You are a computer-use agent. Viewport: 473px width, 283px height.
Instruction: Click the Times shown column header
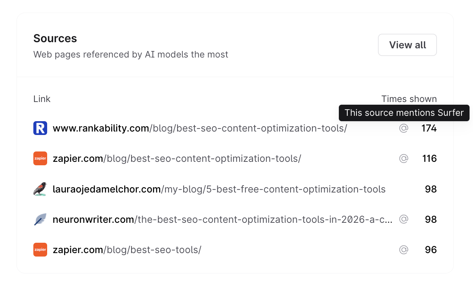(409, 99)
